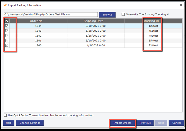The image size is (186, 131).
Task: Cancel the import dialog
Action: tap(176, 123)
